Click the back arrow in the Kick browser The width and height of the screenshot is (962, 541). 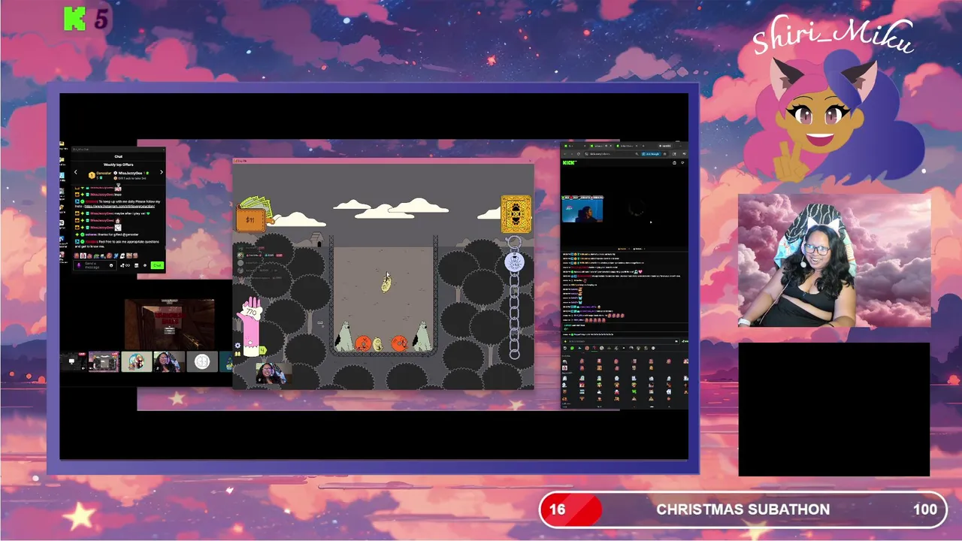pyautogui.click(x=564, y=154)
